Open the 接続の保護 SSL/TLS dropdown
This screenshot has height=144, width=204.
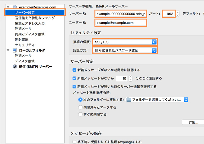[x=125, y=42]
